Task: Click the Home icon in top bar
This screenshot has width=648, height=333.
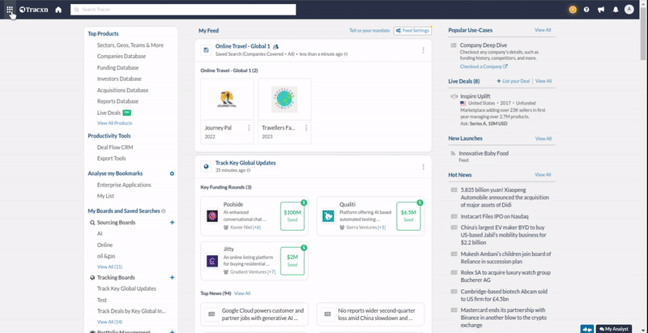Action: coord(58,10)
